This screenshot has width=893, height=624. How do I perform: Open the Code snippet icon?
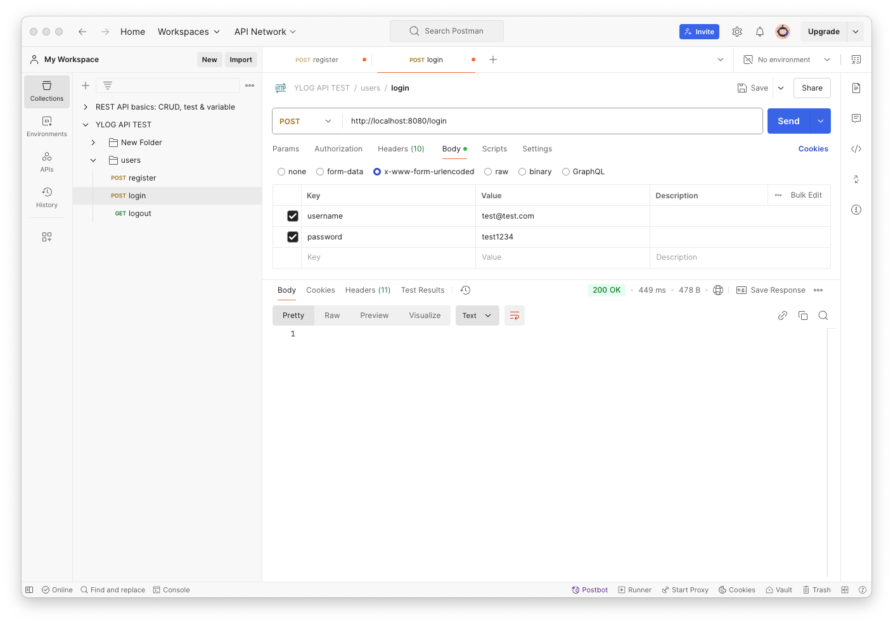[856, 149]
